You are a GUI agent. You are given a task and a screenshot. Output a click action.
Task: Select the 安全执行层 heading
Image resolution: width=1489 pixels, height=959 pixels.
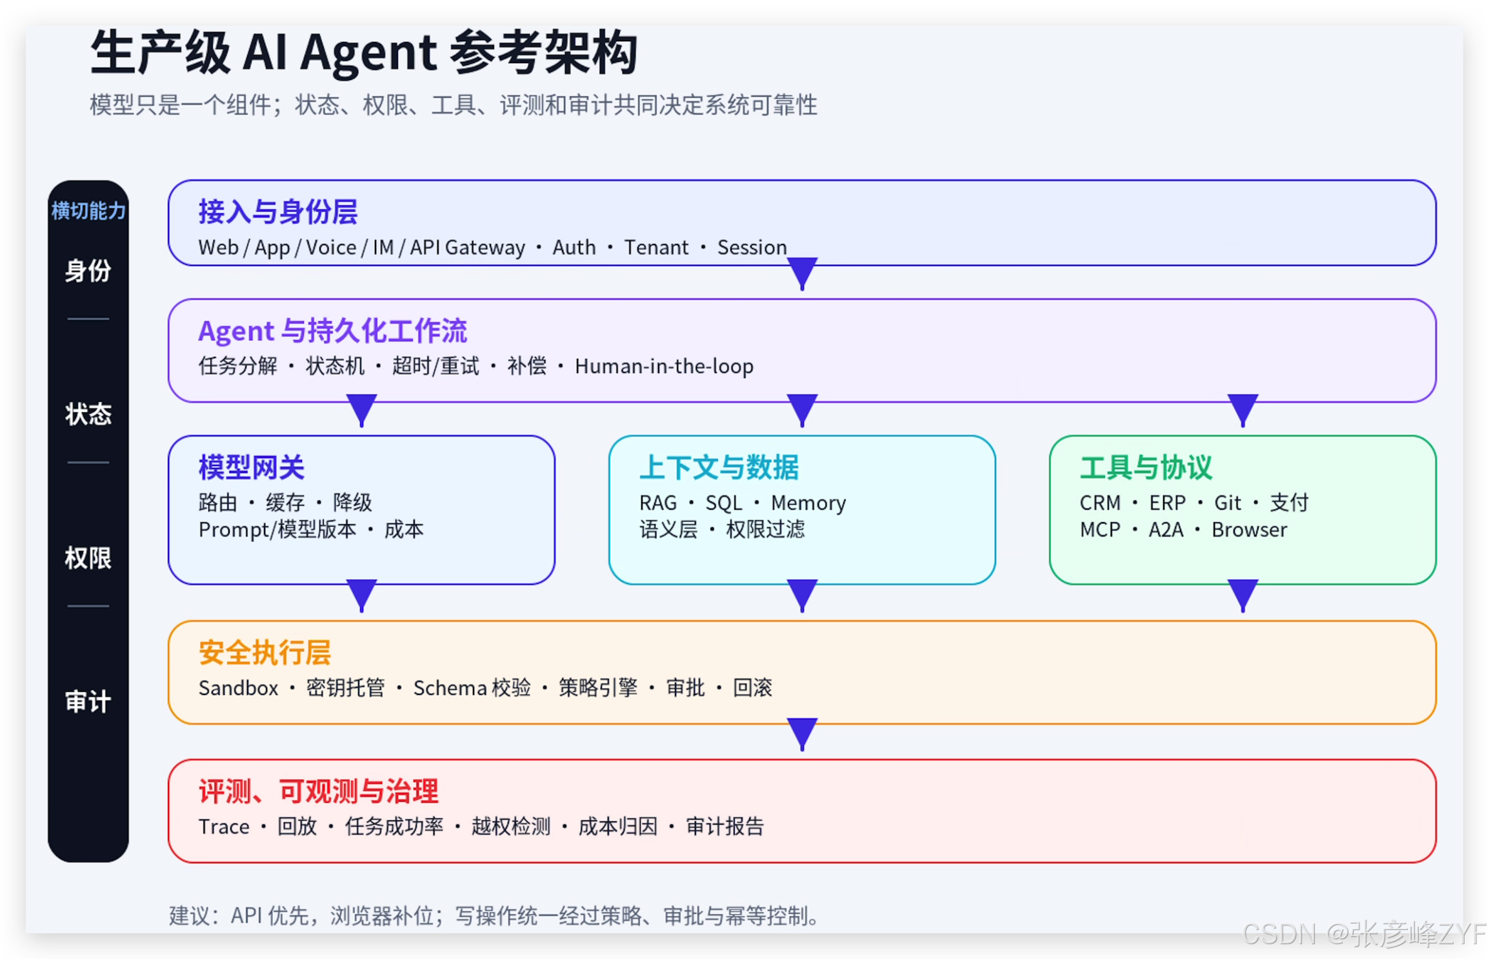click(265, 652)
